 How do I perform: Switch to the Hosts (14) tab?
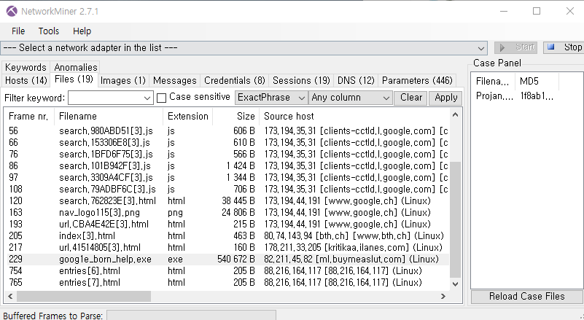[x=26, y=80]
